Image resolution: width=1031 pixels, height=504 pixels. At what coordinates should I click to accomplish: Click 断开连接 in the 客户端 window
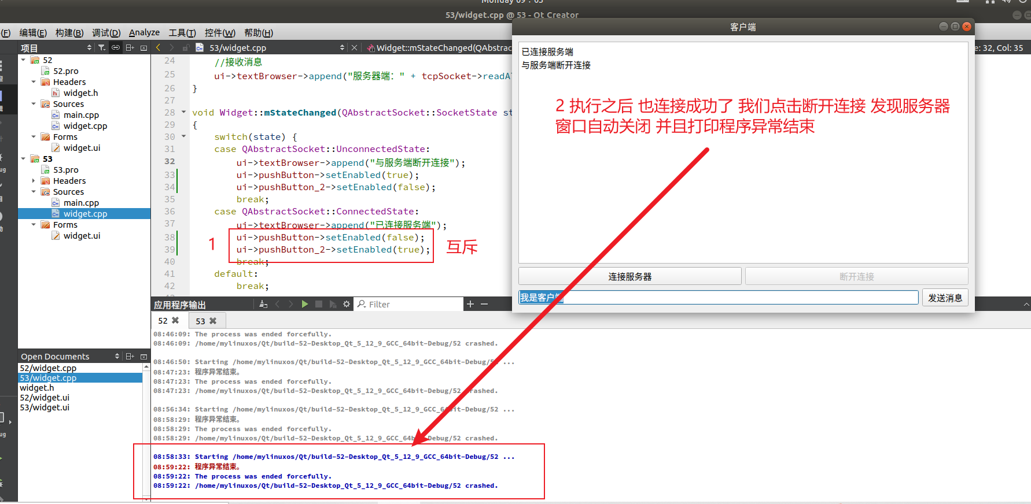[856, 276]
